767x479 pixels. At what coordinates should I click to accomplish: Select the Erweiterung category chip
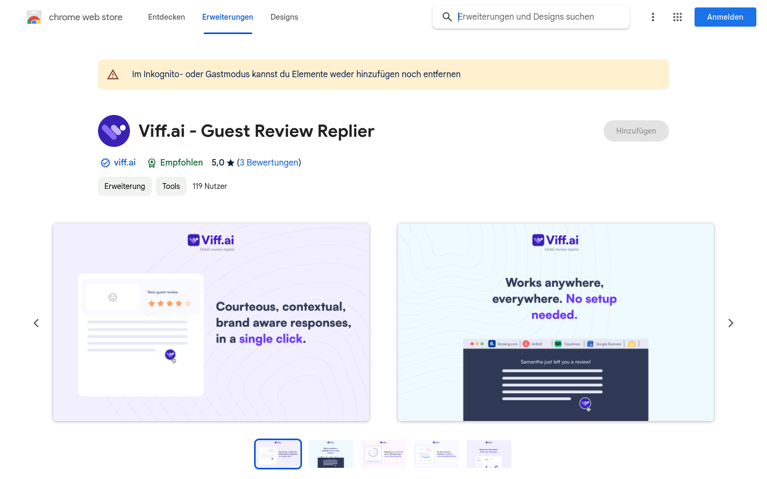(125, 186)
